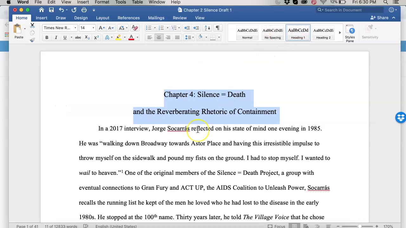Screen dimensions: 406x228
Task: Open the Format menu in menu bar
Action: pos(102,2)
